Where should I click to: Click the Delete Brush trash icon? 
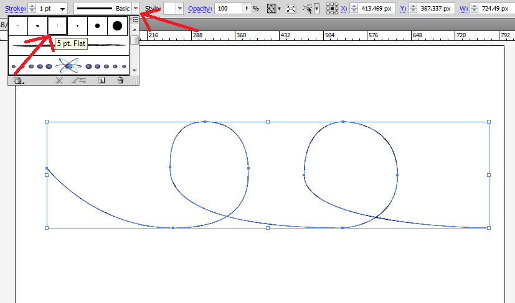[x=120, y=80]
